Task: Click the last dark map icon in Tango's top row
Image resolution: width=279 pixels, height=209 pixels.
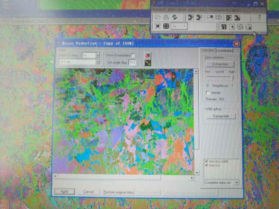Action: pyautogui.click(x=237, y=18)
